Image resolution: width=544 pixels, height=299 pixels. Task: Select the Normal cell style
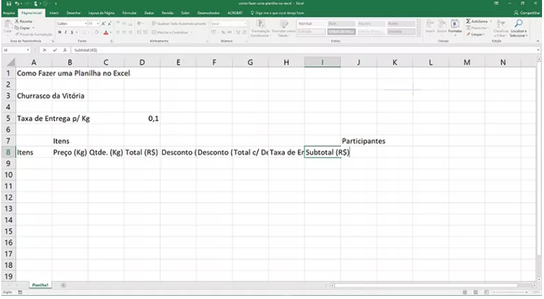coord(310,23)
